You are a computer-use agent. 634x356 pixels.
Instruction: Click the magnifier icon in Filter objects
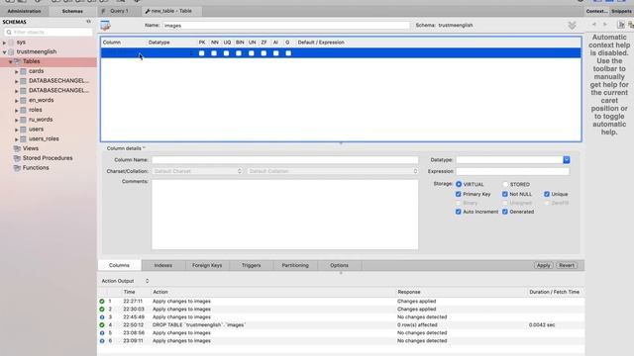pos(9,33)
